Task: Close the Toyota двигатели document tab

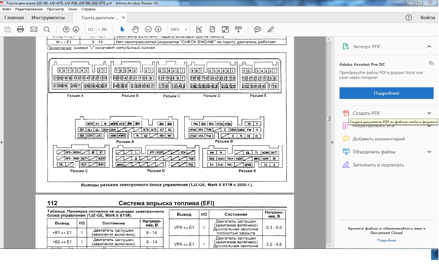Action: [x=123, y=18]
